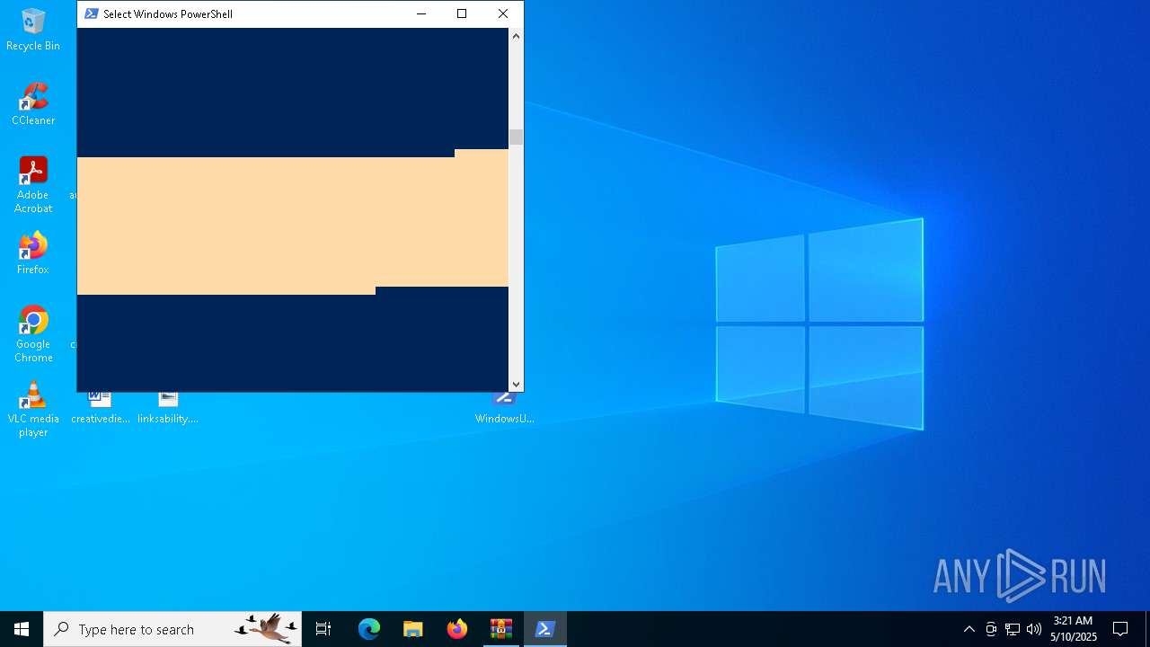Close the Windows PowerShell window

pyautogui.click(x=503, y=13)
